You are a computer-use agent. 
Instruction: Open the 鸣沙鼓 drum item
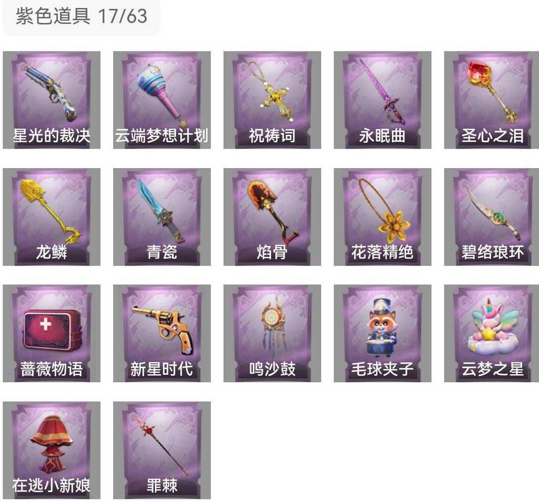pos(272,333)
